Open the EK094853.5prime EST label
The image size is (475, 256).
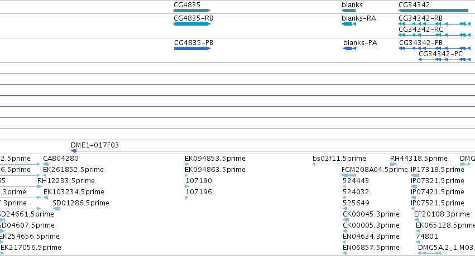[215, 159]
